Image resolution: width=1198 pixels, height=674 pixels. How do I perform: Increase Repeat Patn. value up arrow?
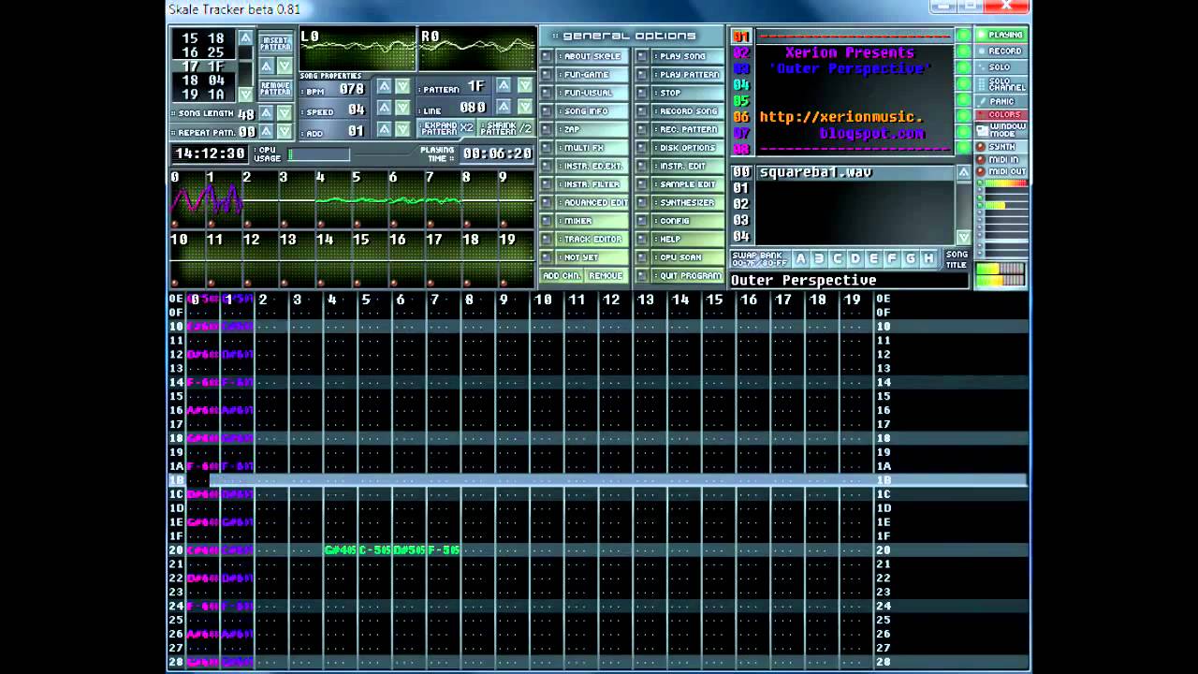266,132
